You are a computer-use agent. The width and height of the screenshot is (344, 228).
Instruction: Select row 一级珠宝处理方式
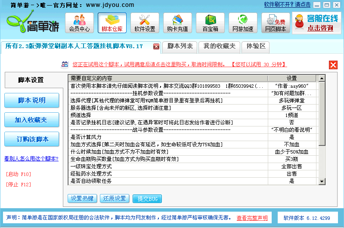[168, 166]
